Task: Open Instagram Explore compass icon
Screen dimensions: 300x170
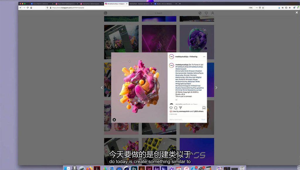Action: 200,13
